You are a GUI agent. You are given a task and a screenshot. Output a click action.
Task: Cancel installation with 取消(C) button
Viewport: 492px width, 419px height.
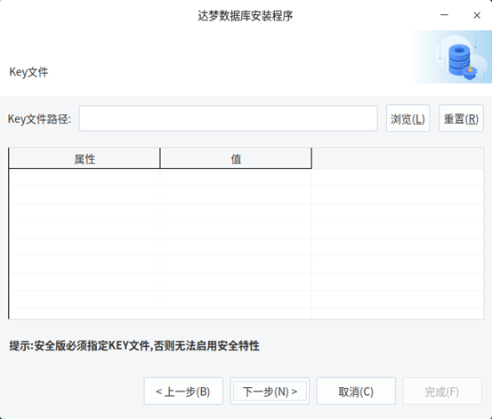[356, 391]
